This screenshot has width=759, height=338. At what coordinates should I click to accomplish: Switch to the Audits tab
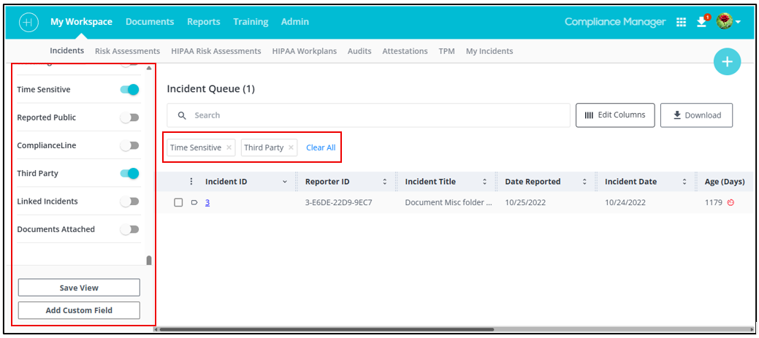tap(359, 51)
